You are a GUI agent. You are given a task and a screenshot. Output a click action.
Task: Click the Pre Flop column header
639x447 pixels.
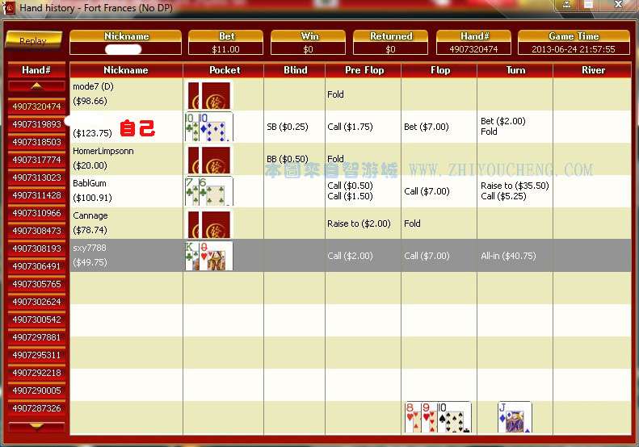[364, 70]
